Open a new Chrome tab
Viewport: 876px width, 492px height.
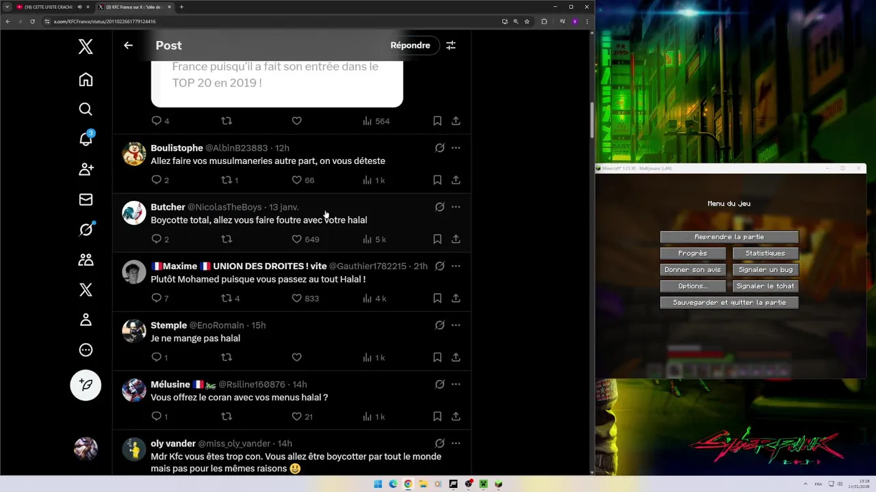click(x=181, y=7)
